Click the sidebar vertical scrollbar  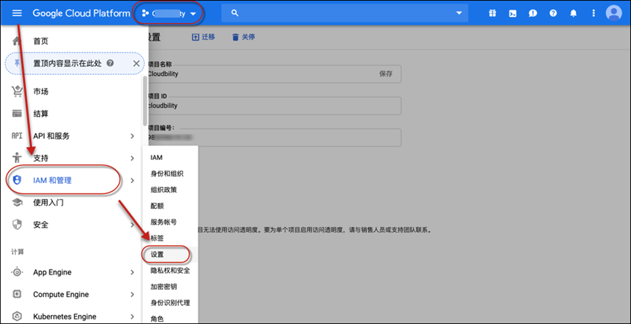[x=145, y=102]
